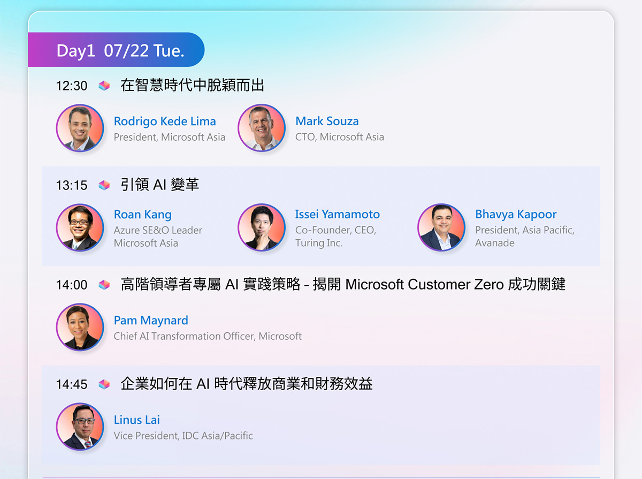Select the speaker name Pam Maynard
The width and height of the screenshot is (642, 479).
(x=151, y=321)
